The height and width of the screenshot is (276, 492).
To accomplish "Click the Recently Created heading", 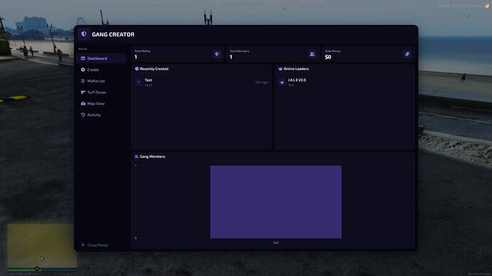I will 154,68.
